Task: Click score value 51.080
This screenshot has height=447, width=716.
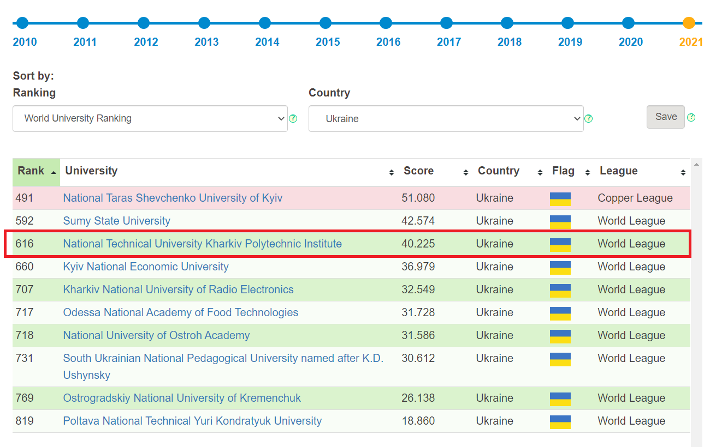Action: click(x=418, y=198)
